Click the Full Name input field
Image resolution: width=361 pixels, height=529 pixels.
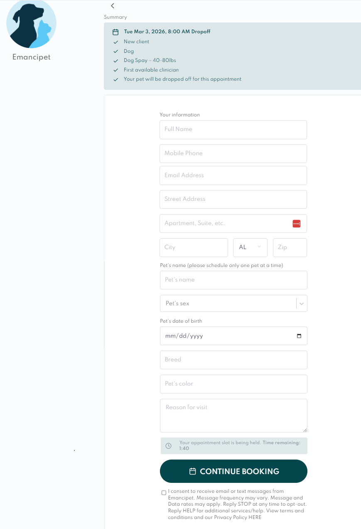click(233, 130)
